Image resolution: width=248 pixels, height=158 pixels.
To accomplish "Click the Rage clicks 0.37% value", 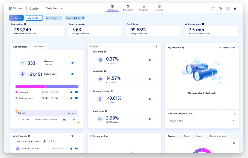I will (112, 59).
